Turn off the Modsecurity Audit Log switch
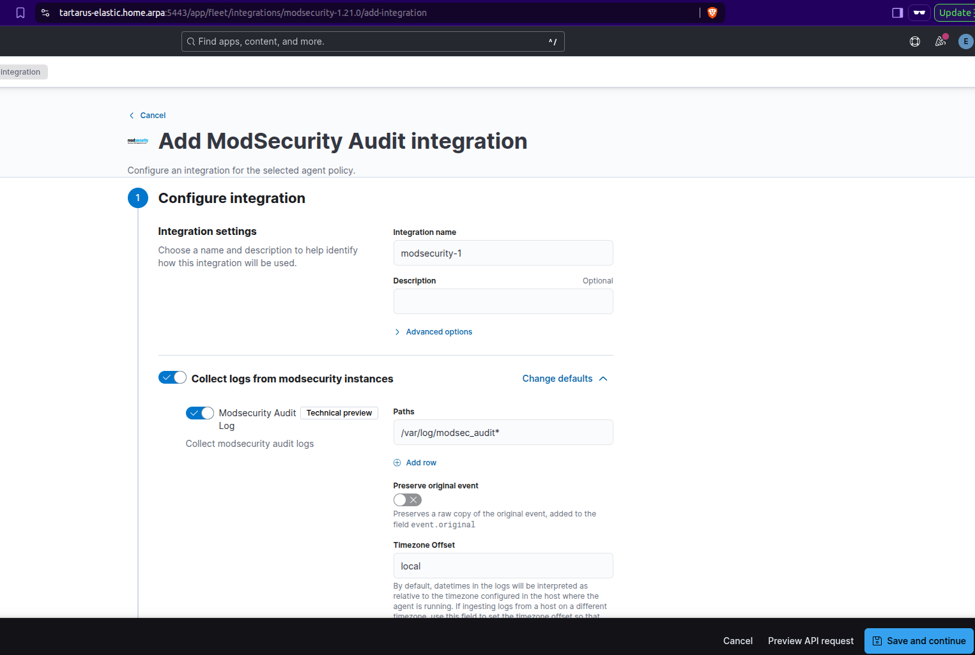This screenshot has height=655, width=975. pyautogui.click(x=200, y=413)
